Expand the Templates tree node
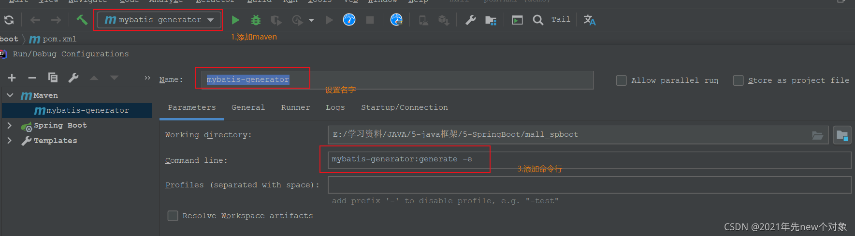 point(10,140)
